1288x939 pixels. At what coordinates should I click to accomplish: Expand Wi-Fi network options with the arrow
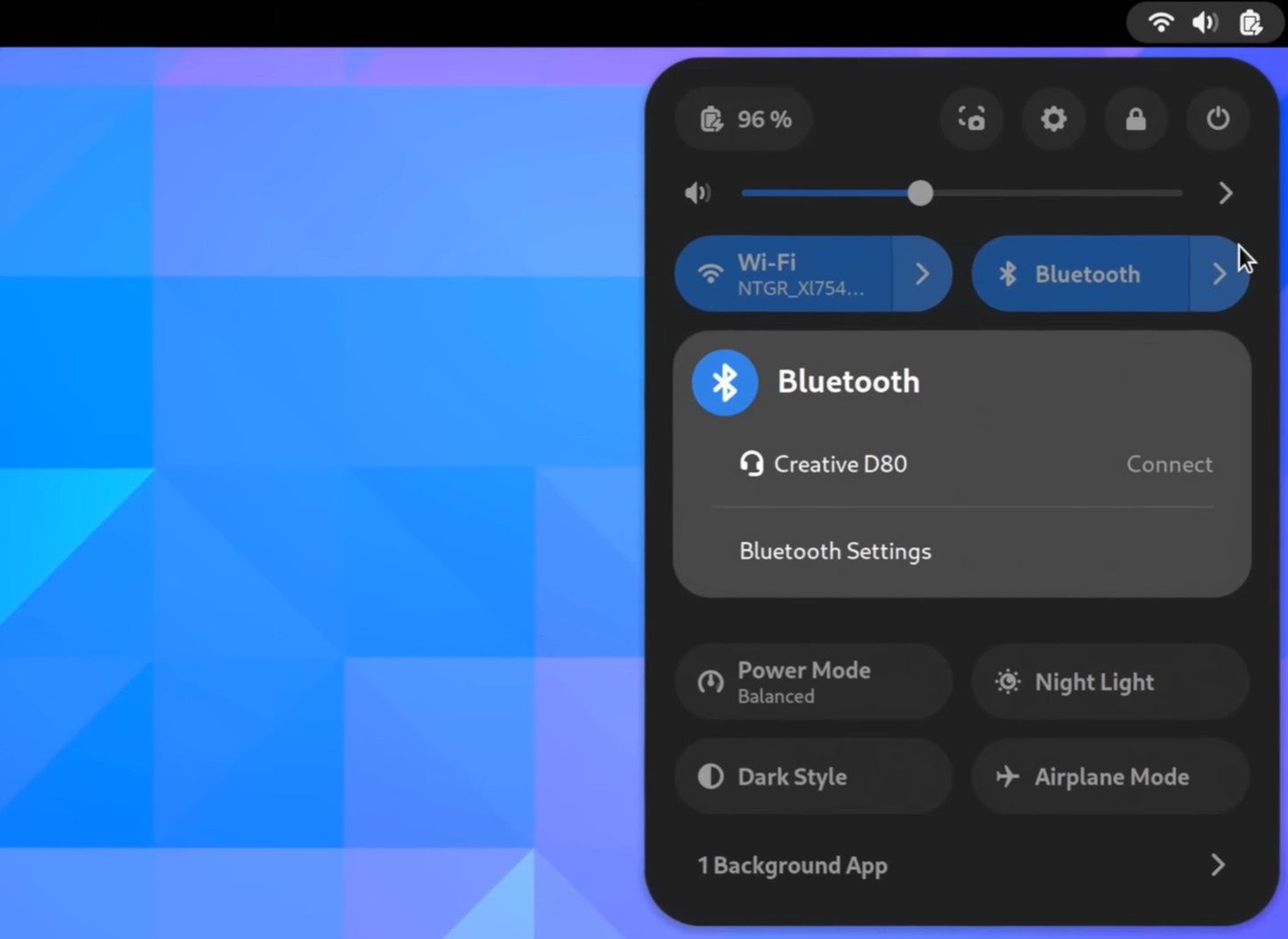922,274
